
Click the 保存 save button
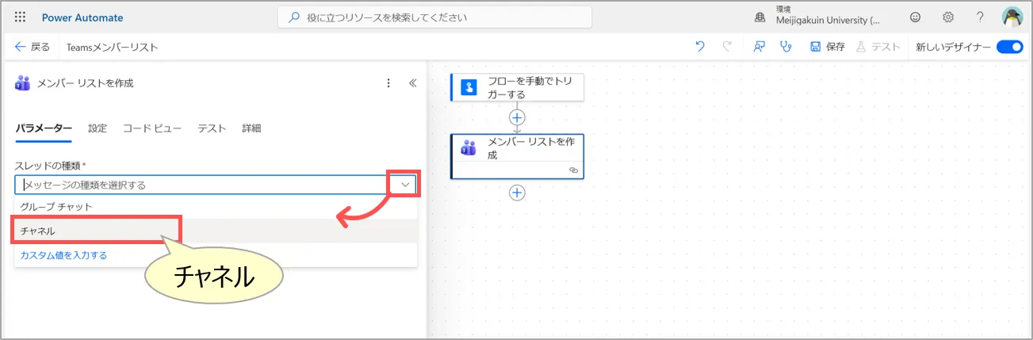point(827,47)
